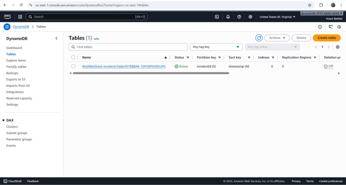Open the console settings gear in top bar
This screenshot has height=185, width=346.
click(x=250, y=17)
